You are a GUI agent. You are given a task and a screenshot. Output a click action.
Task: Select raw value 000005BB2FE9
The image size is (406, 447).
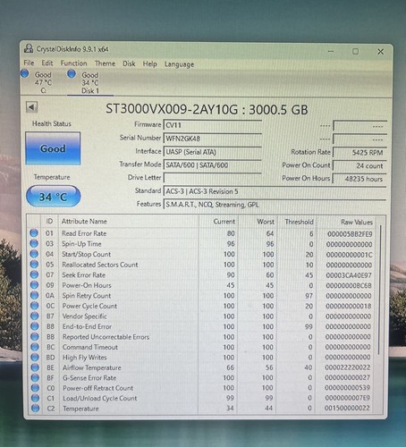[350, 234]
